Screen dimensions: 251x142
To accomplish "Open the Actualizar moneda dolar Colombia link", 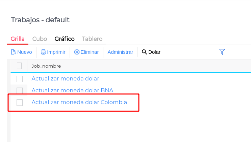I will (x=79, y=102).
